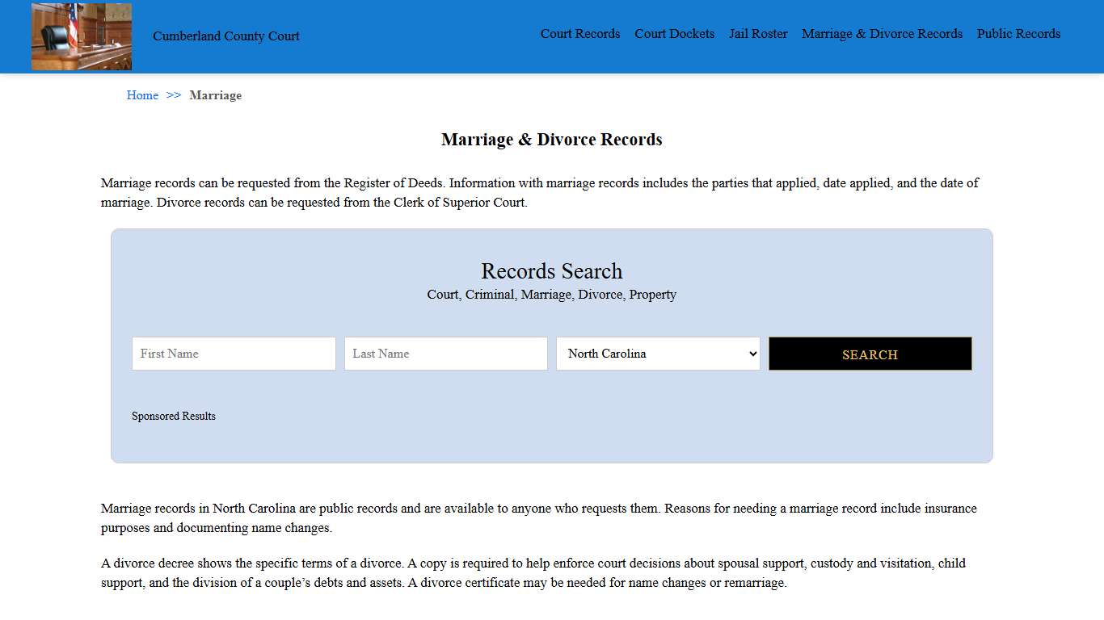Open the Court Records page
Screen dimensions: 1104x620
[x=580, y=34]
